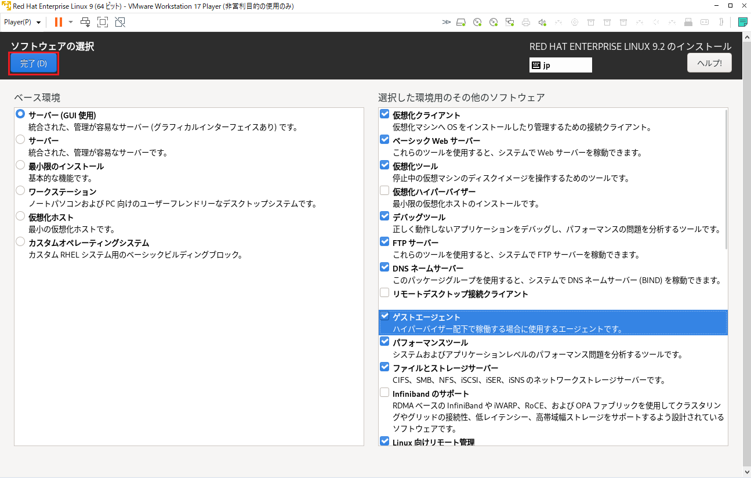Enable リモートデスクトップ接続クライアント
This screenshot has height=478, width=751.
click(384, 292)
